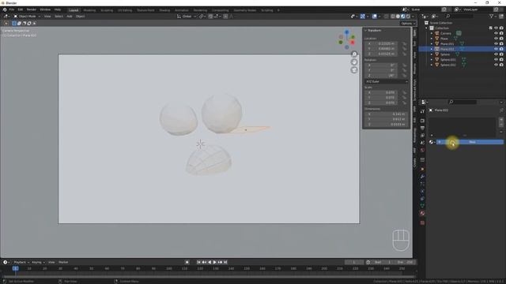Open the Edit menu
Screen dimensions: 506x284
(x=21, y=9)
